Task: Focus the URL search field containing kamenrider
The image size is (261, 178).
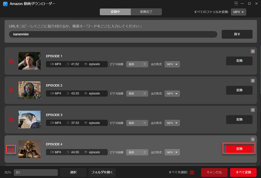Action: [x=113, y=34]
